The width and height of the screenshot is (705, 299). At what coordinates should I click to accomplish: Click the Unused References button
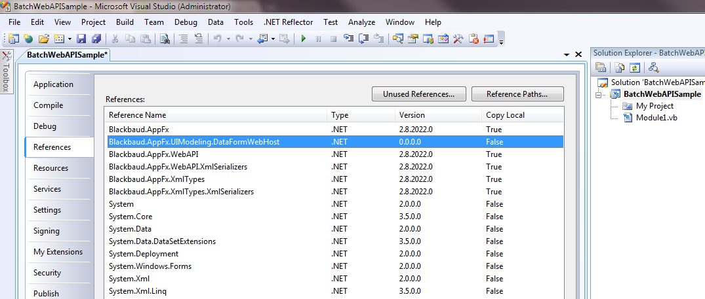tap(418, 94)
